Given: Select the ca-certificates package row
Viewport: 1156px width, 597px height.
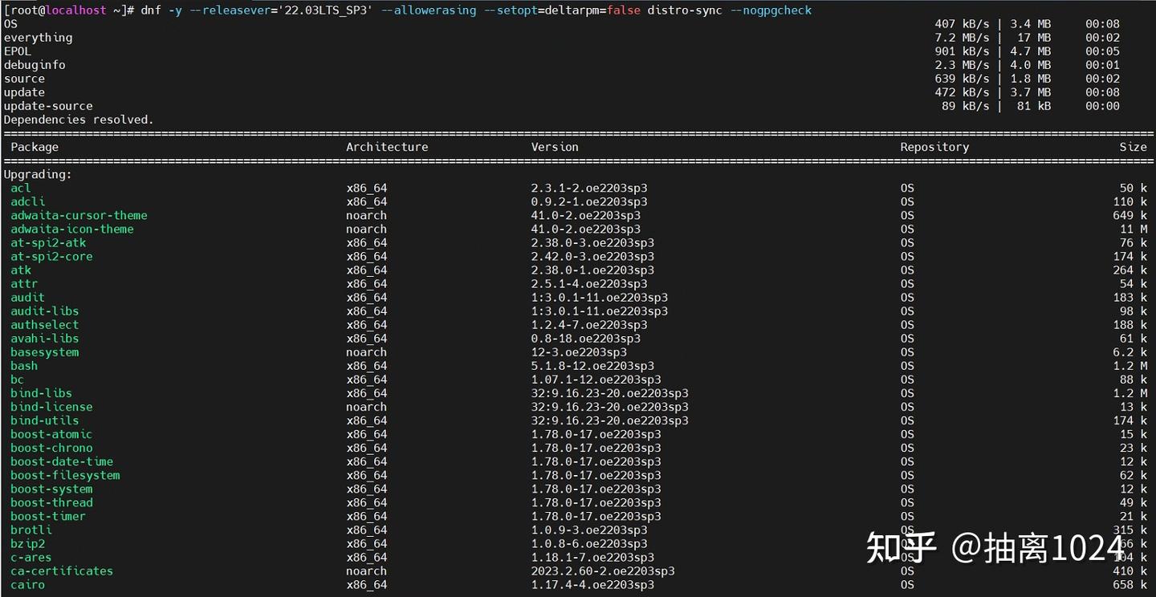Looking at the screenshot, I should (61, 571).
